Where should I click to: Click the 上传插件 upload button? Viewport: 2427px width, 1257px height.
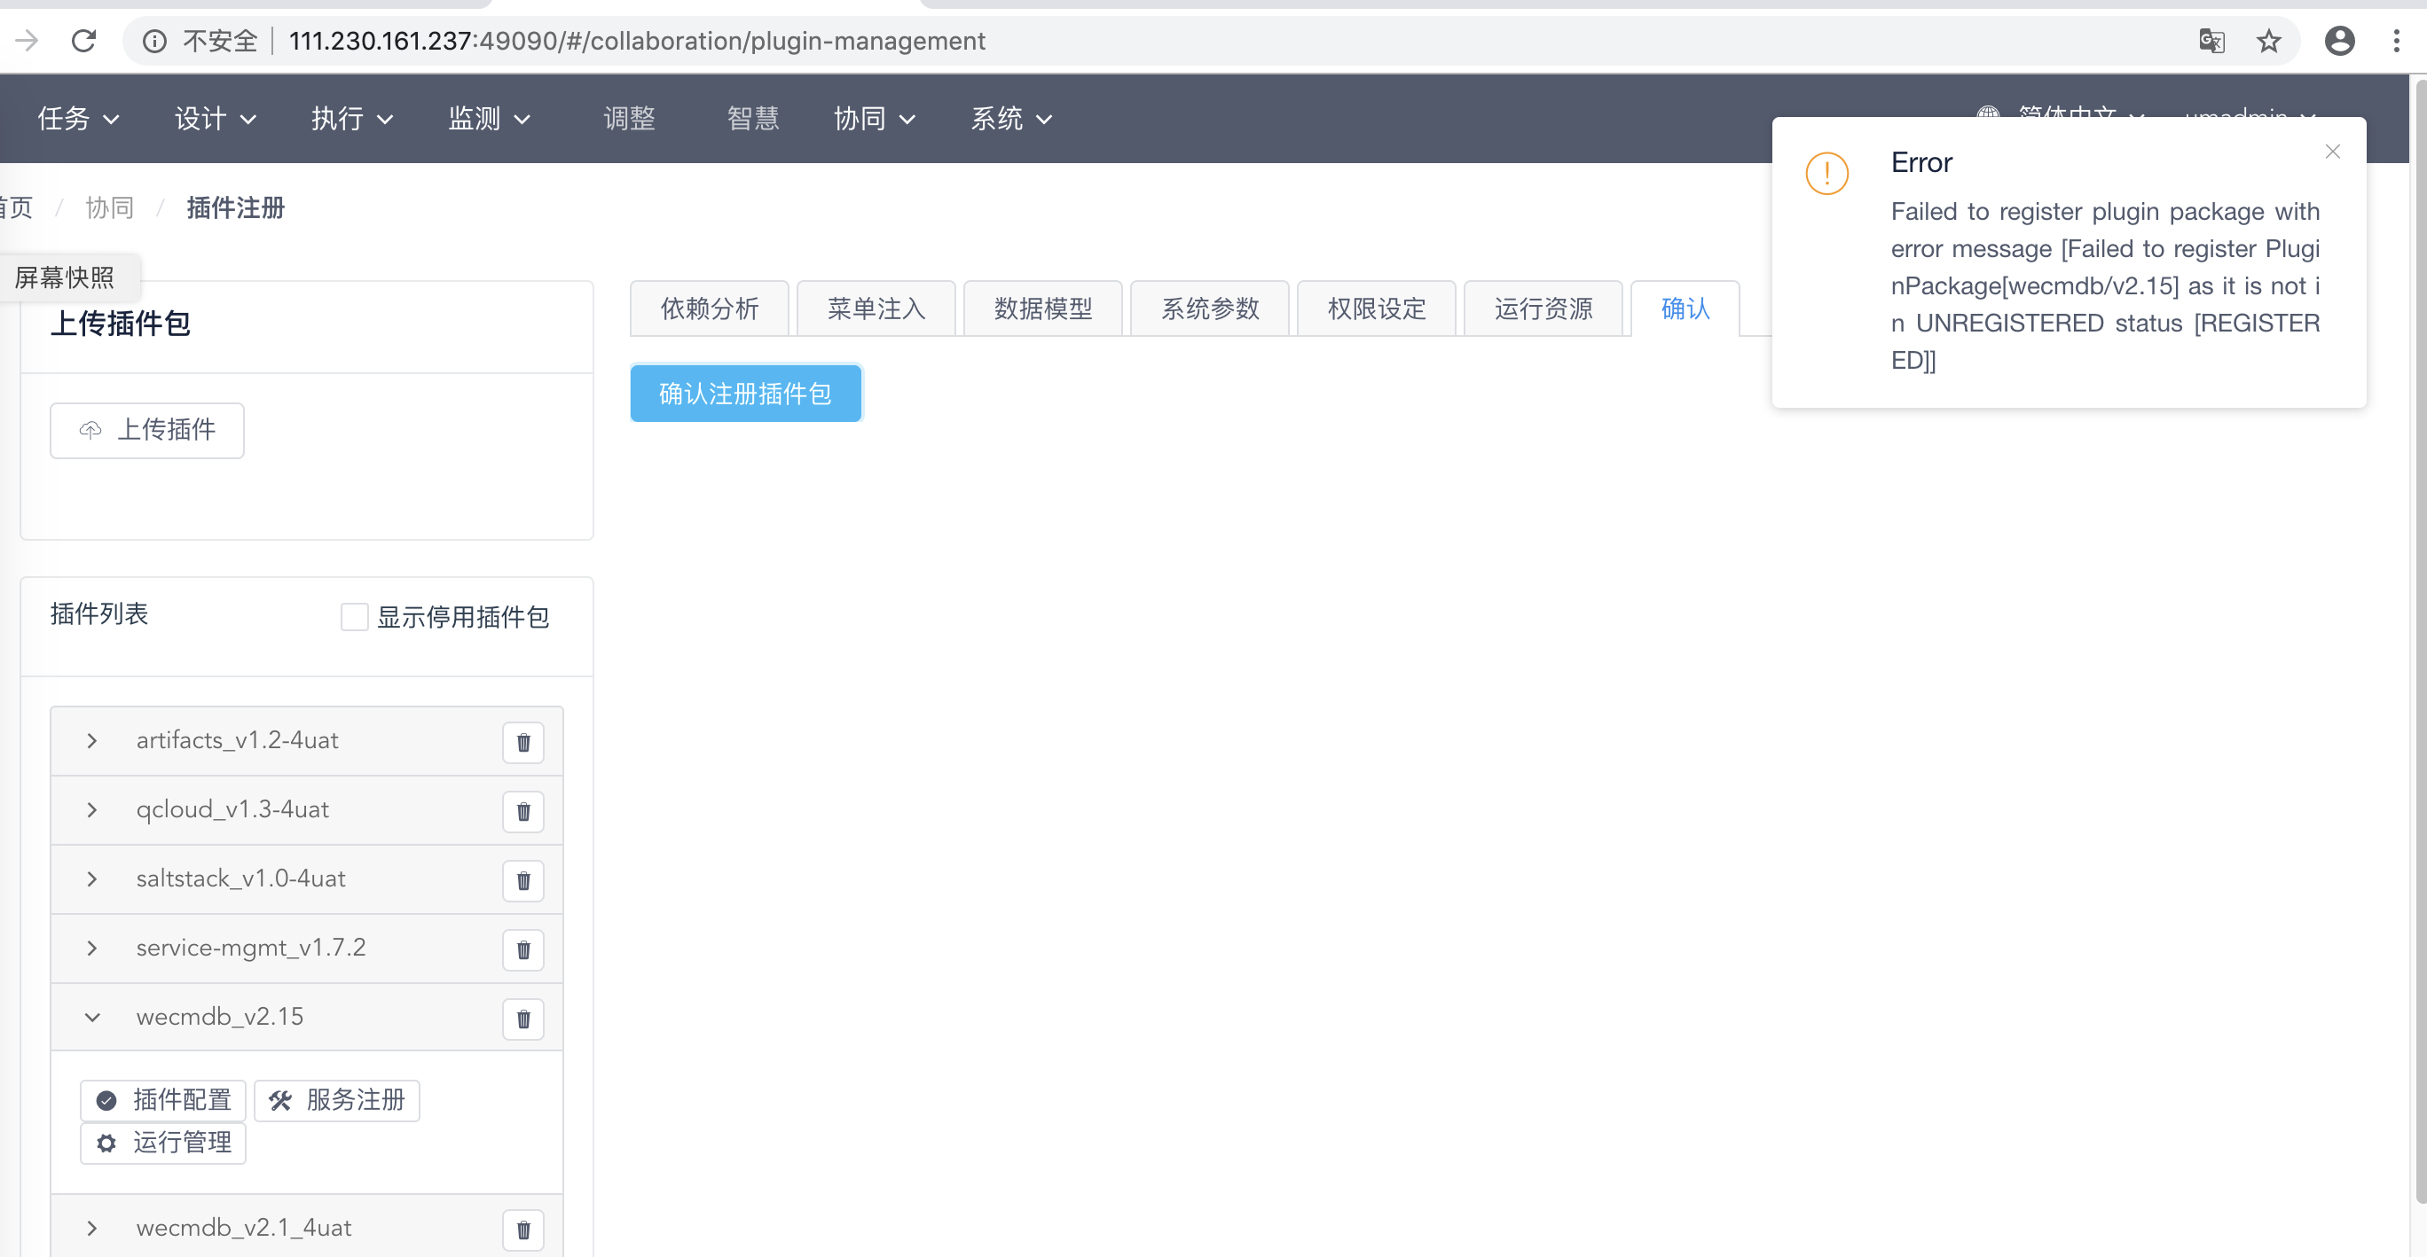click(x=147, y=430)
